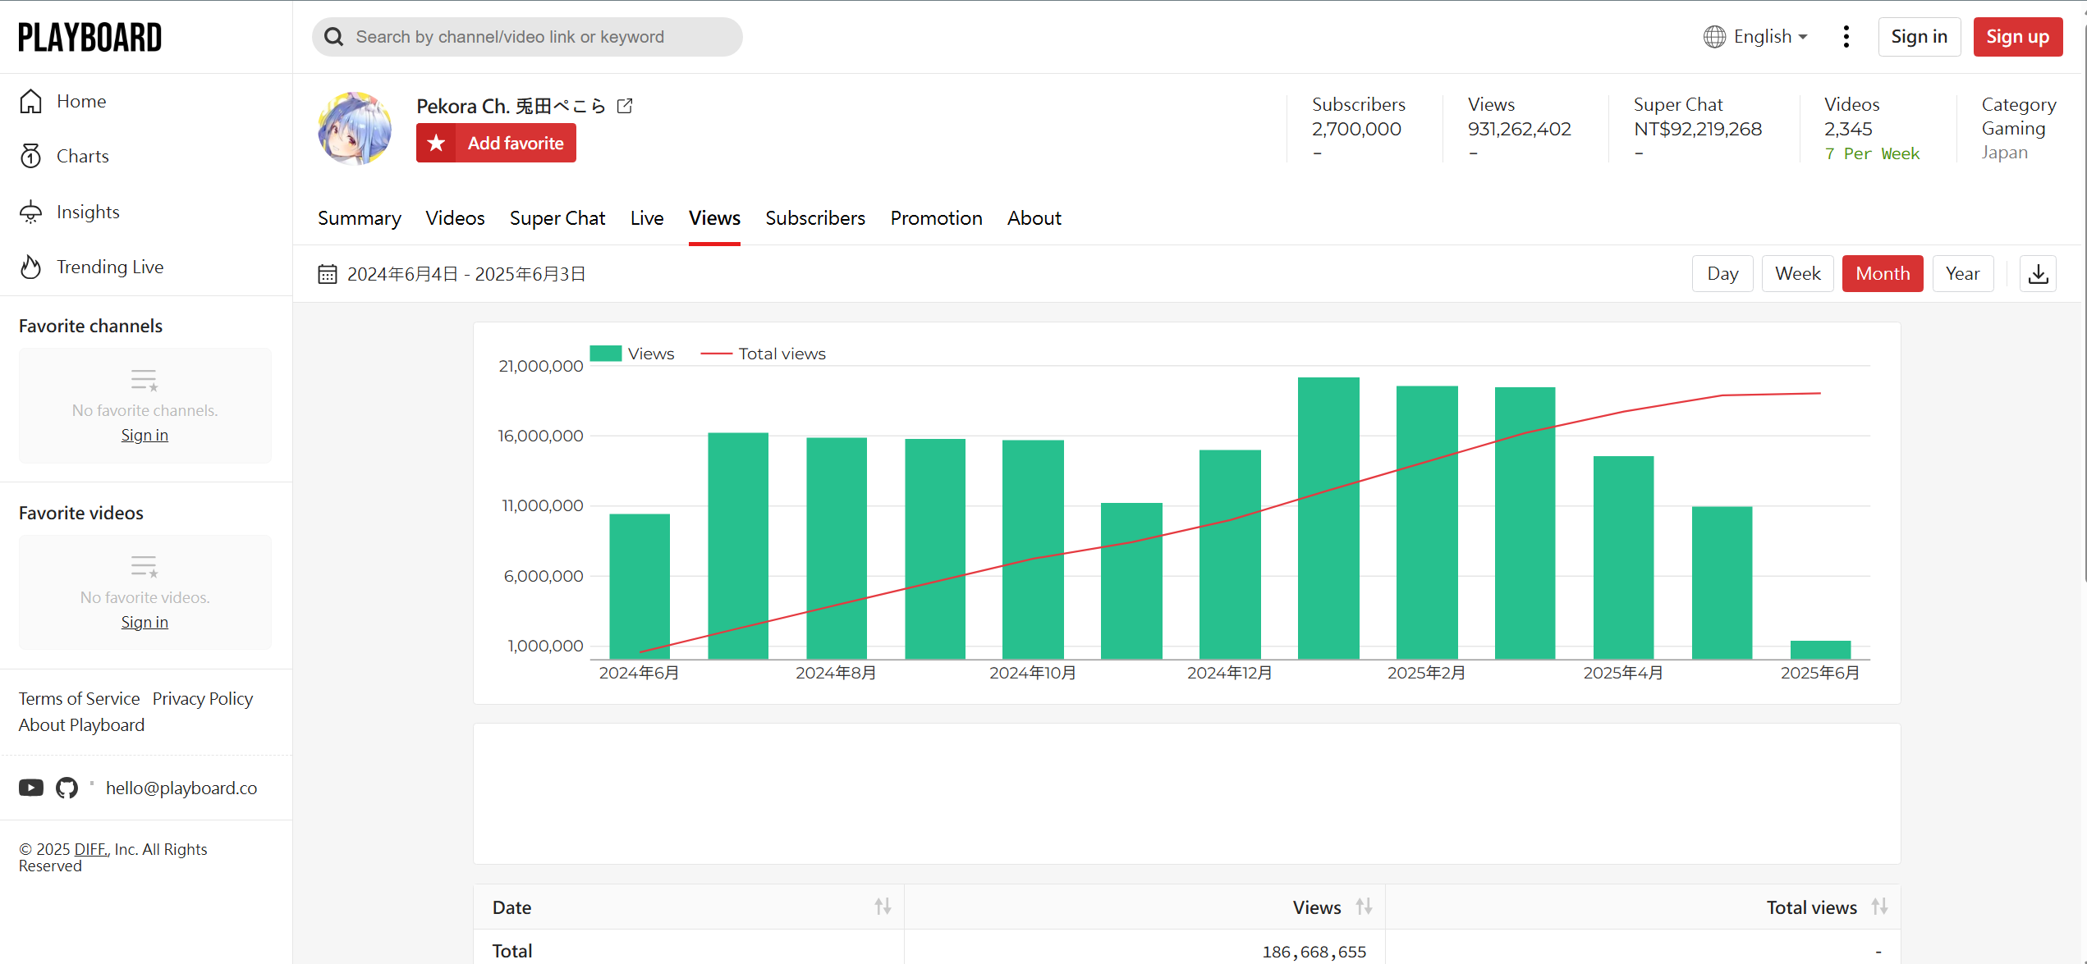Select the Views tab
This screenshot has height=964, width=2087.
coord(714,218)
